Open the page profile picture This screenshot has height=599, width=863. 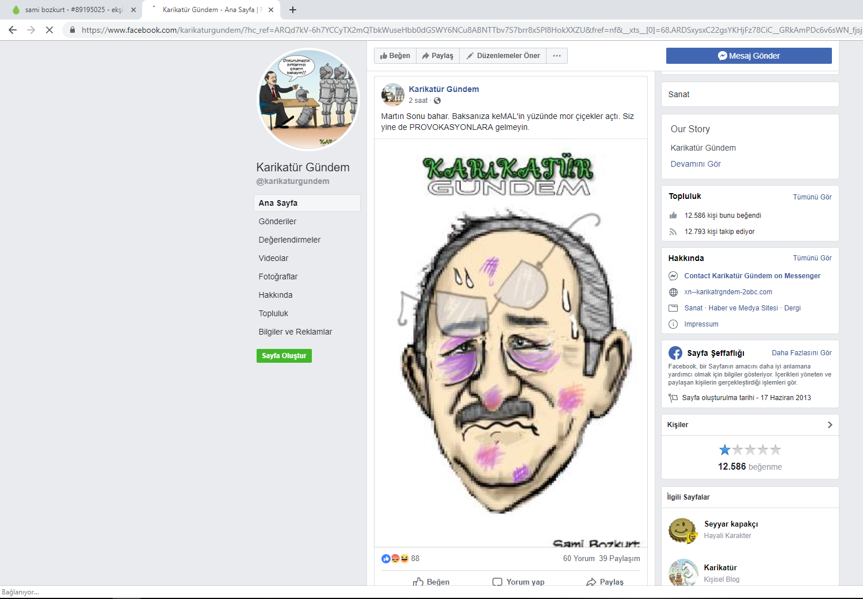pyautogui.click(x=308, y=99)
